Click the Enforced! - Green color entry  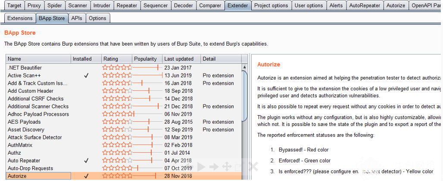point(305,161)
